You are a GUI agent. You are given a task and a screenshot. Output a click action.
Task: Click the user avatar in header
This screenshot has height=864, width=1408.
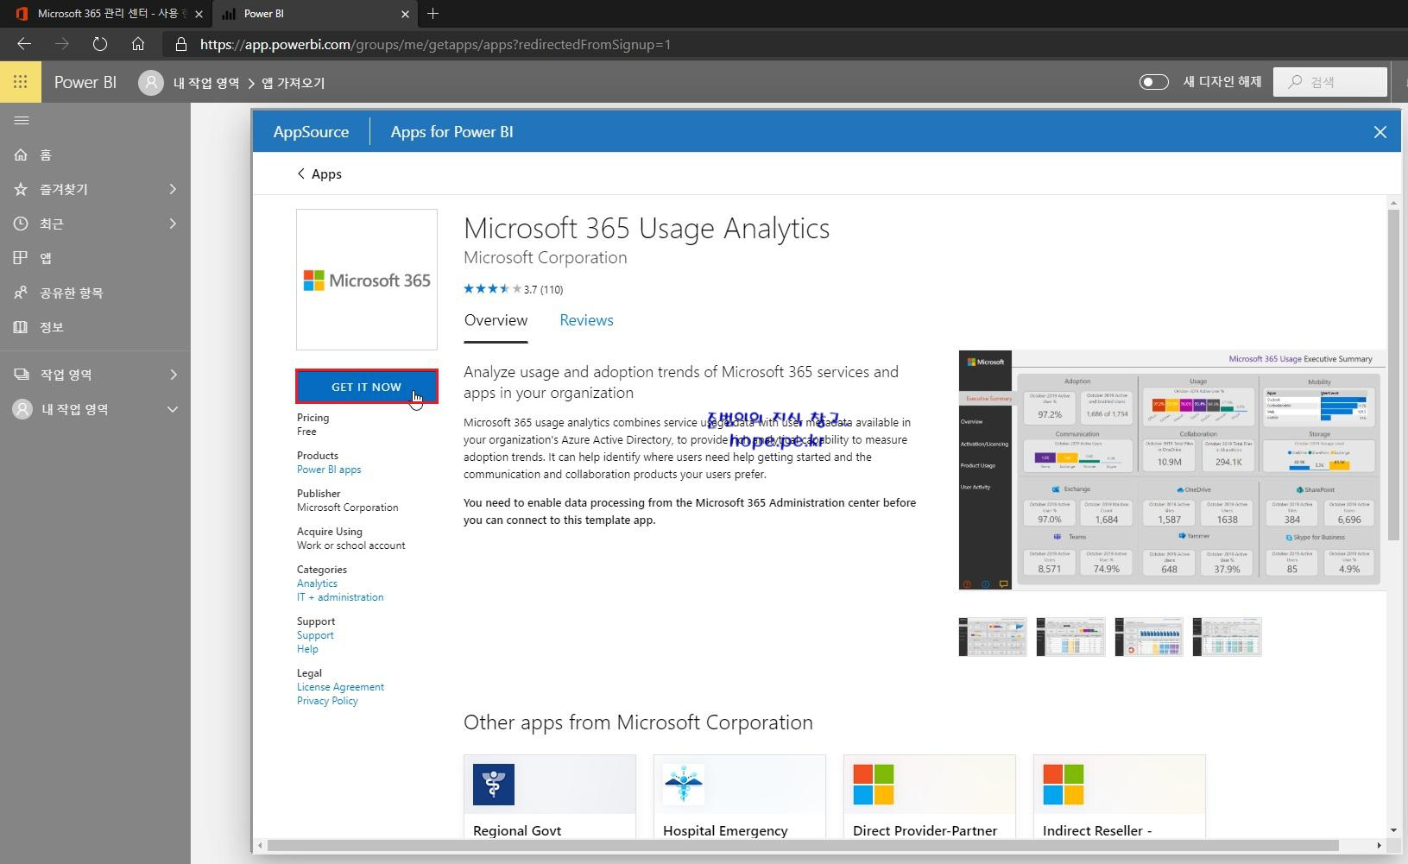click(x=150, y=82)
